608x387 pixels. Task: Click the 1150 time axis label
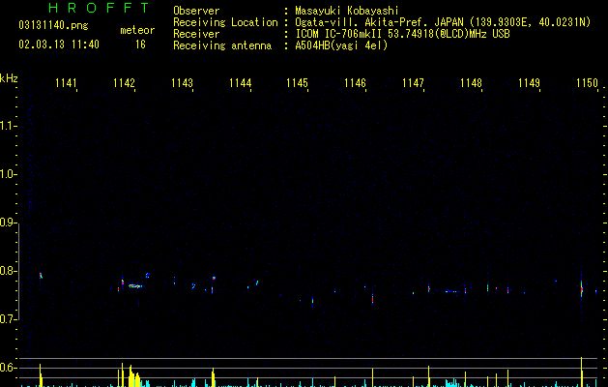coord(587,82)
